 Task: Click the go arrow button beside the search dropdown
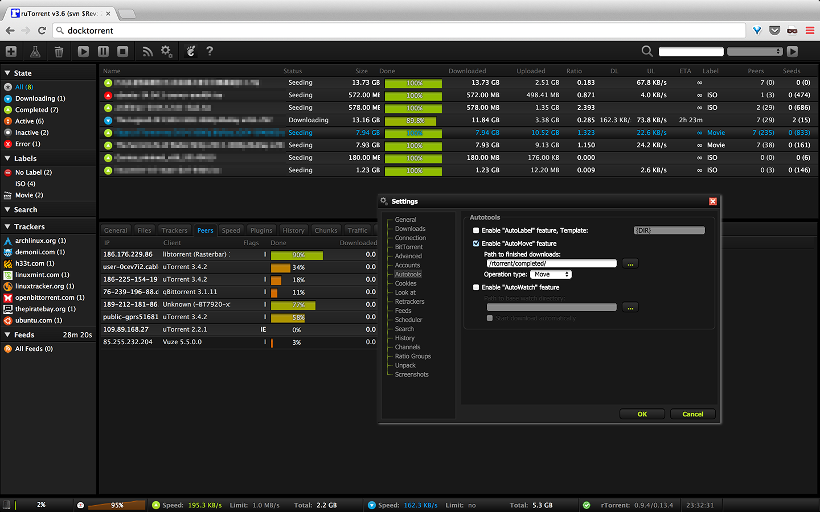(x=793, y=51)
